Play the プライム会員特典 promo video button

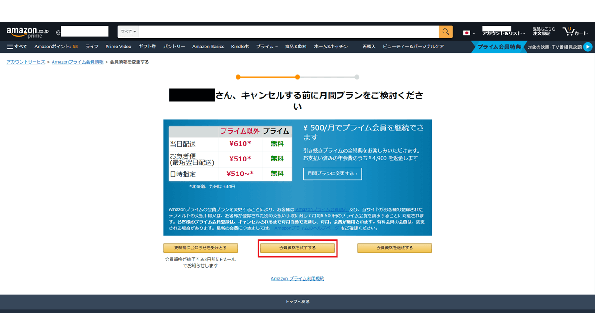[588, 47]
